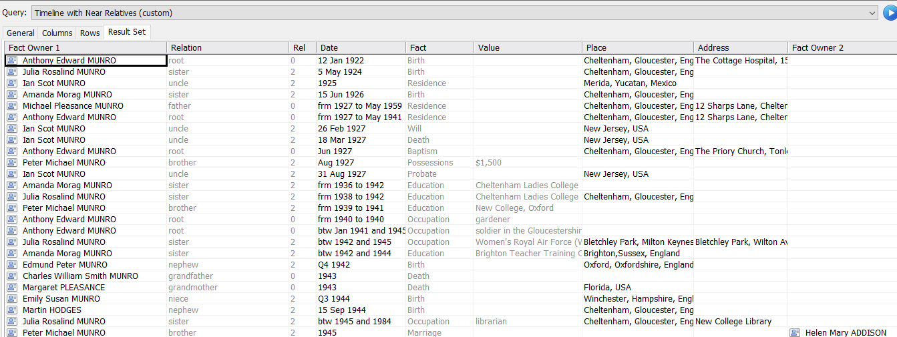Click person icon beside Martin HODGES
Image resolution: width=897 pixels, height=337 pixels.
12,310
